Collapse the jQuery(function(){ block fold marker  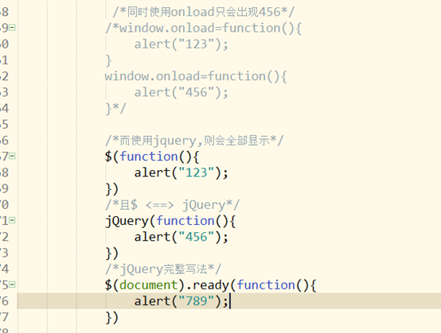(x=12, y=221)
